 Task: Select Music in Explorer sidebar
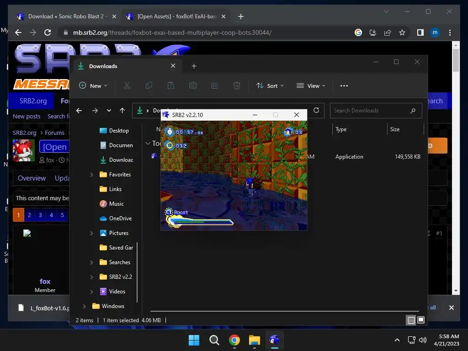point(112,204)
